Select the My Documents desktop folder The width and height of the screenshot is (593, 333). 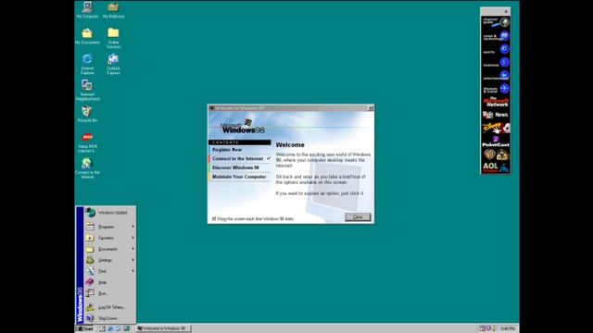pyautogui.click(x=87, y=36)
